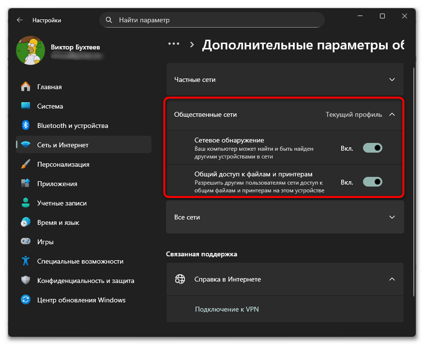
Task: Click the Игры controller icon
Action: coord(25,241)
